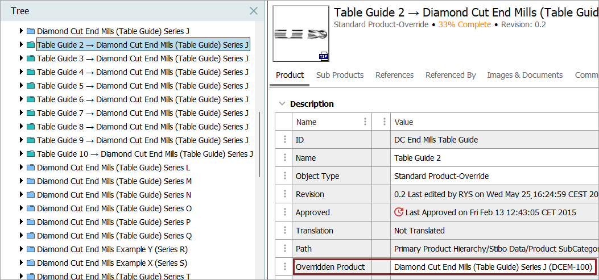This screenshot has height=280, width=599.
Task: Open the Name column options menu
Action: 365,122
